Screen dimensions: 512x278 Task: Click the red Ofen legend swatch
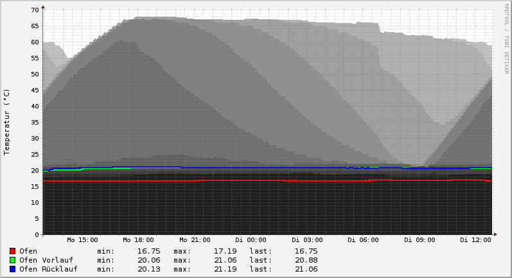click(x=12, y=251)
